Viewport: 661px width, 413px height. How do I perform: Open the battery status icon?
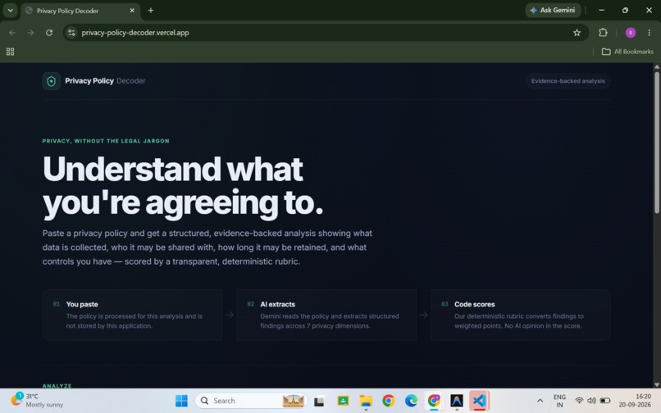(605, 401)
